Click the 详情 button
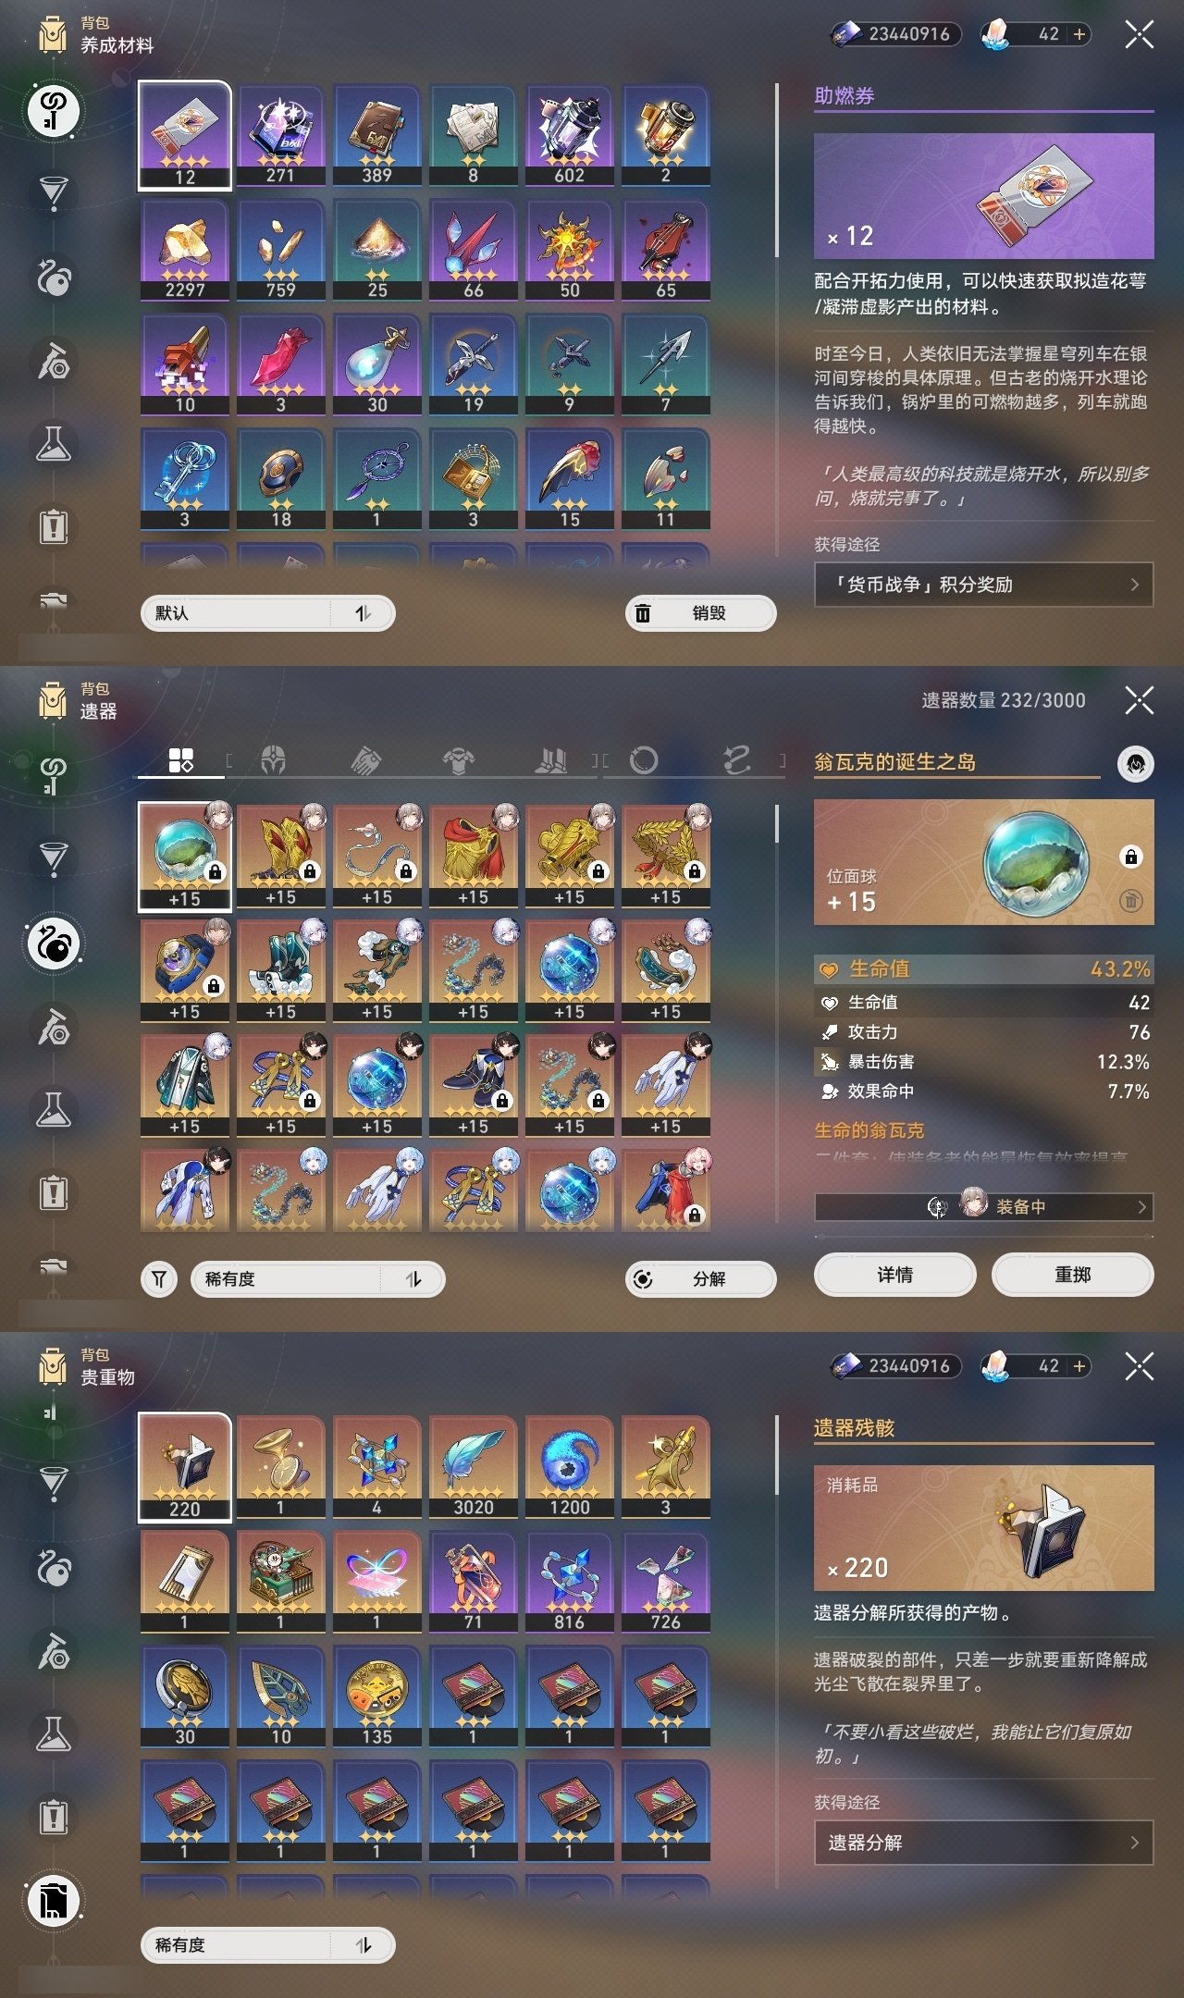The image size is (1184, 1998). click(x=894, y=1275)
